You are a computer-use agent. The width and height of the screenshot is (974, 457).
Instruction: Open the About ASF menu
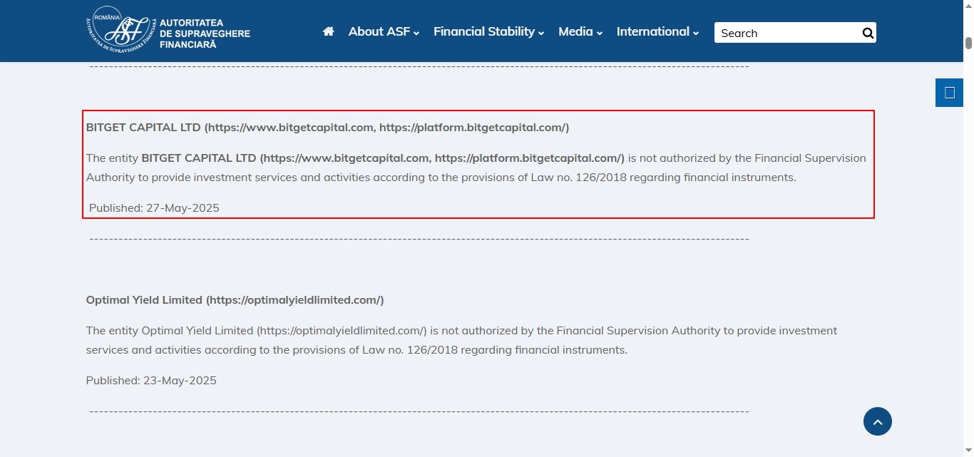(x=378, y=31)
